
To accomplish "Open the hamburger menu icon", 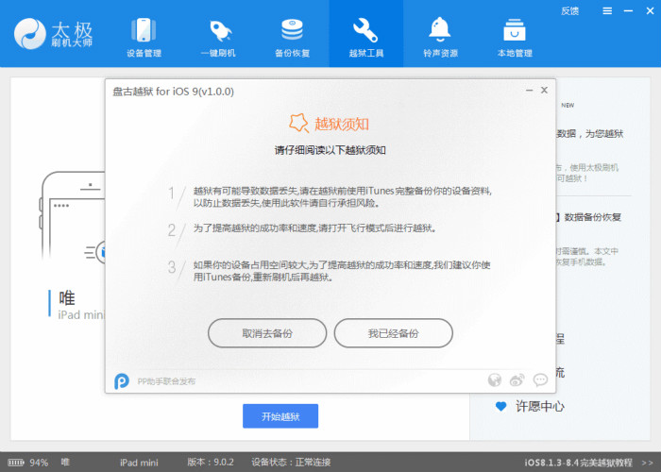I will (x=607, y=11).
